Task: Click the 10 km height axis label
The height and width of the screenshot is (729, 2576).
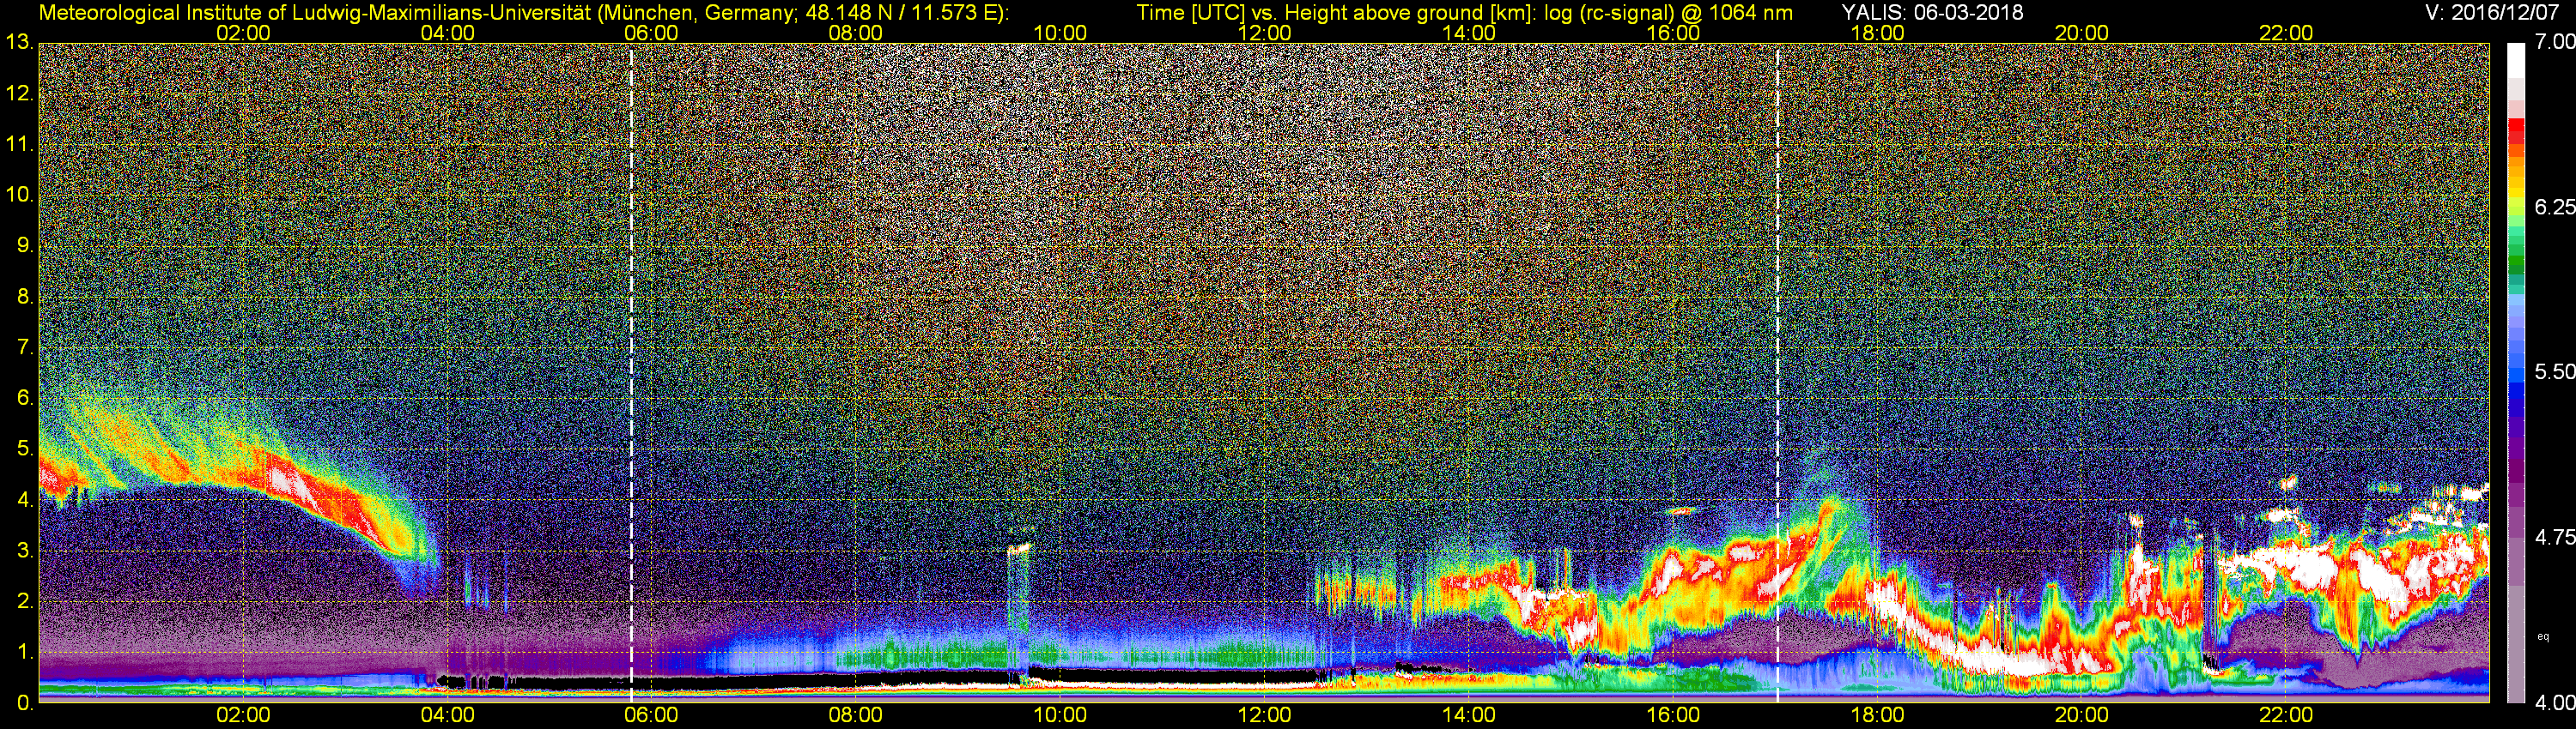Action: tap(19, 195)
